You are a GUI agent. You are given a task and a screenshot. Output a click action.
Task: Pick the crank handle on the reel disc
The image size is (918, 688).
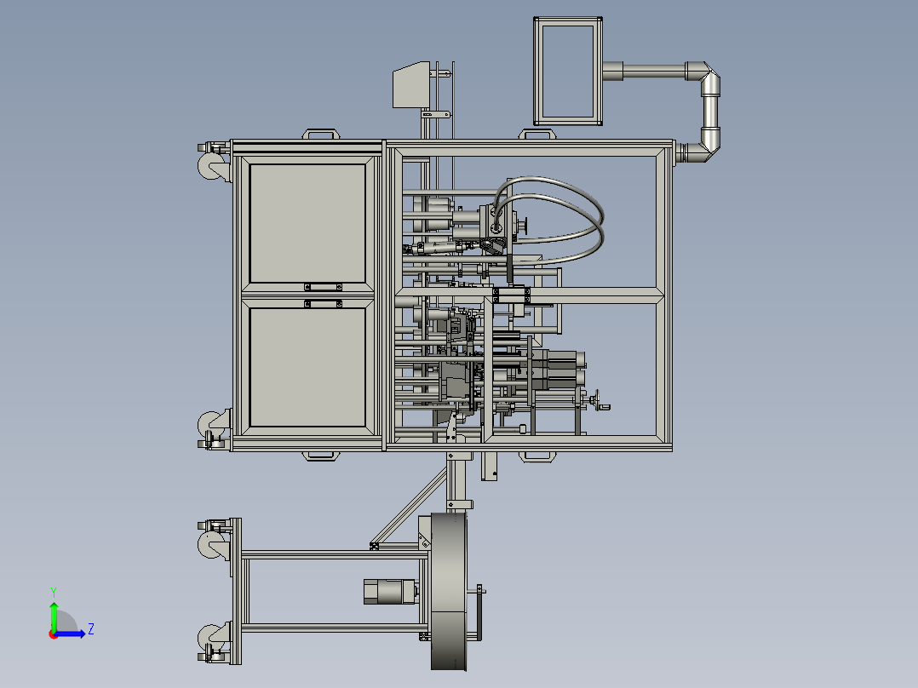(479, 612)
